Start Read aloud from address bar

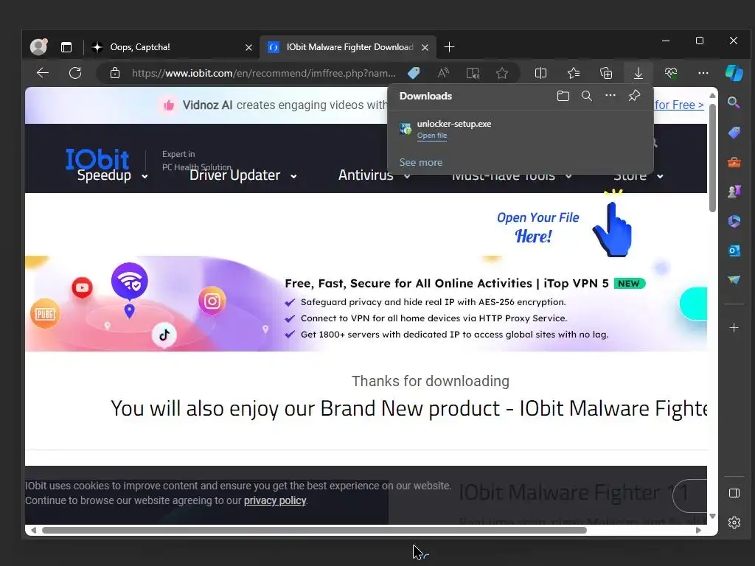(x=443, y=73)
